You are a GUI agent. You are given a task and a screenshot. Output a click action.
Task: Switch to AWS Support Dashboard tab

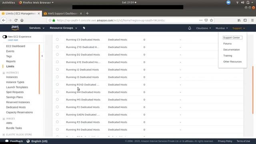62,14
